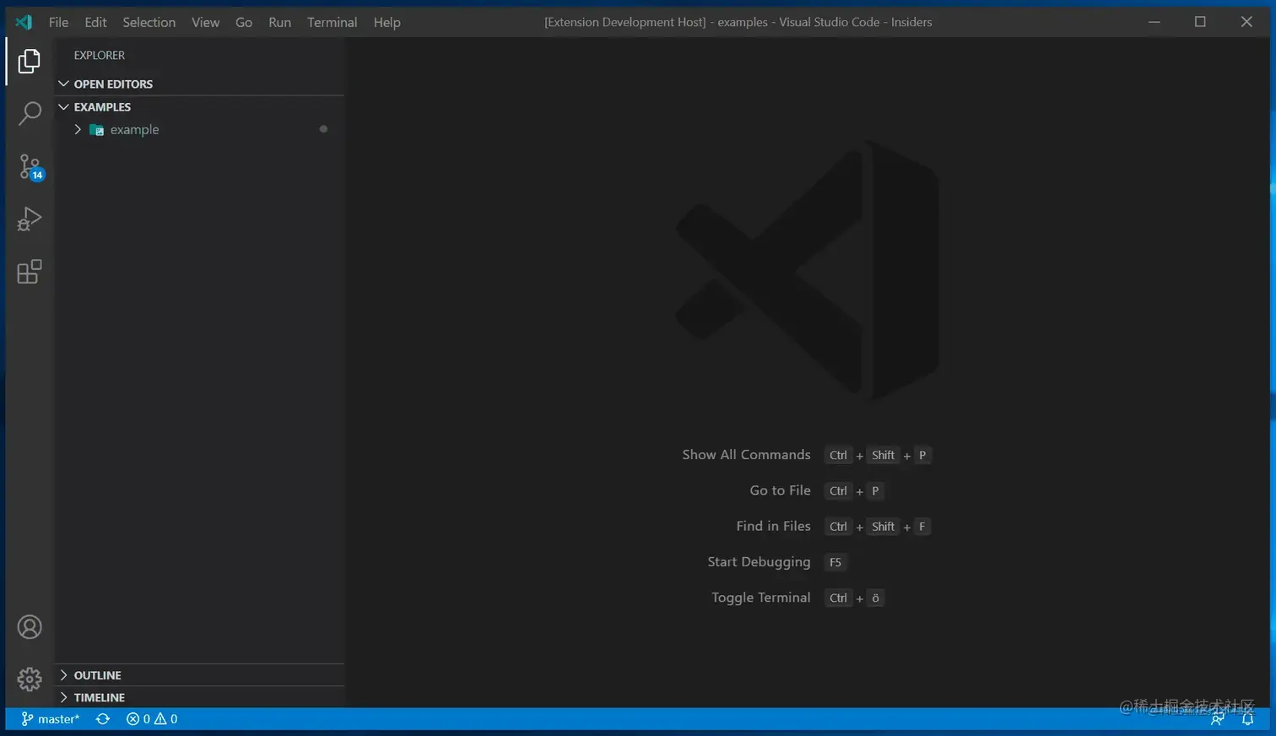Open the Help menu
This screenshot has height=736, width=1276.
[387, 22]
